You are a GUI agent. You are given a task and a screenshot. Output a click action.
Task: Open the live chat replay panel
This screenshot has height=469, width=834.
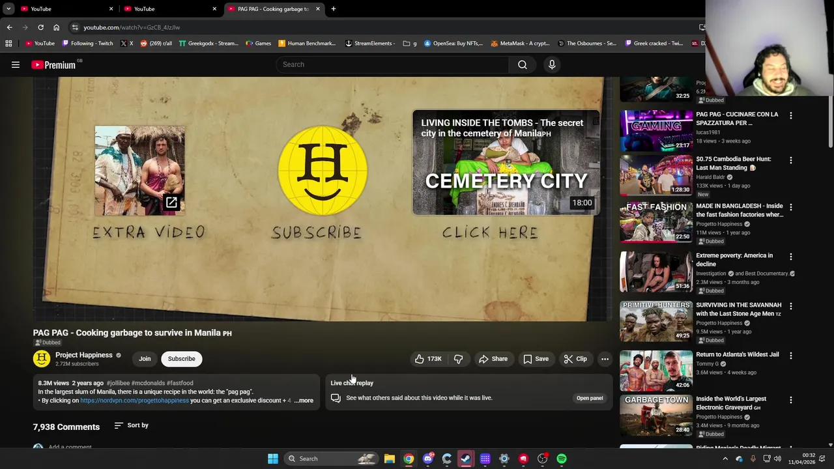click(590, 398)
